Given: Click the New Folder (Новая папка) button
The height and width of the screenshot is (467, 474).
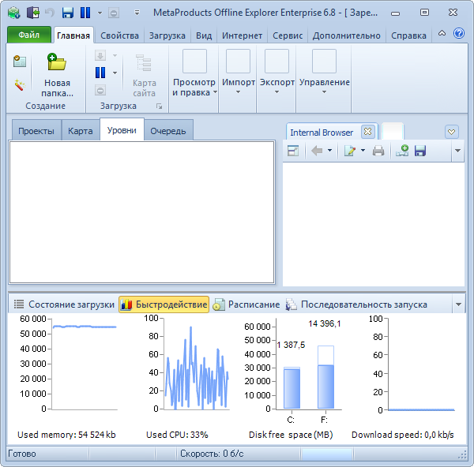Looking at the screenshot, I should [57, 74].
